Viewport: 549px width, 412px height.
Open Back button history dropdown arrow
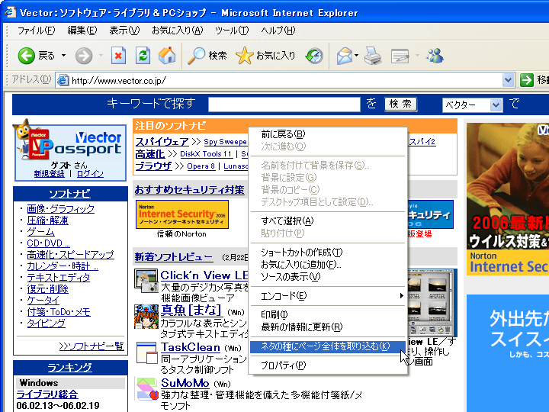63,56
